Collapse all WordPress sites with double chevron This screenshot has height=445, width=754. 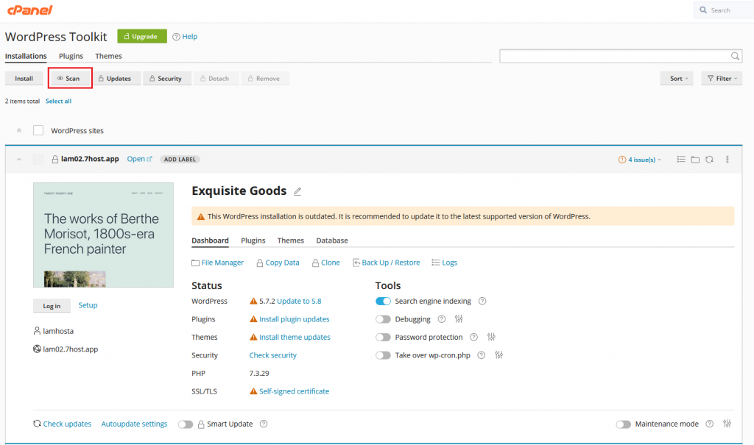tap(19, 130)
